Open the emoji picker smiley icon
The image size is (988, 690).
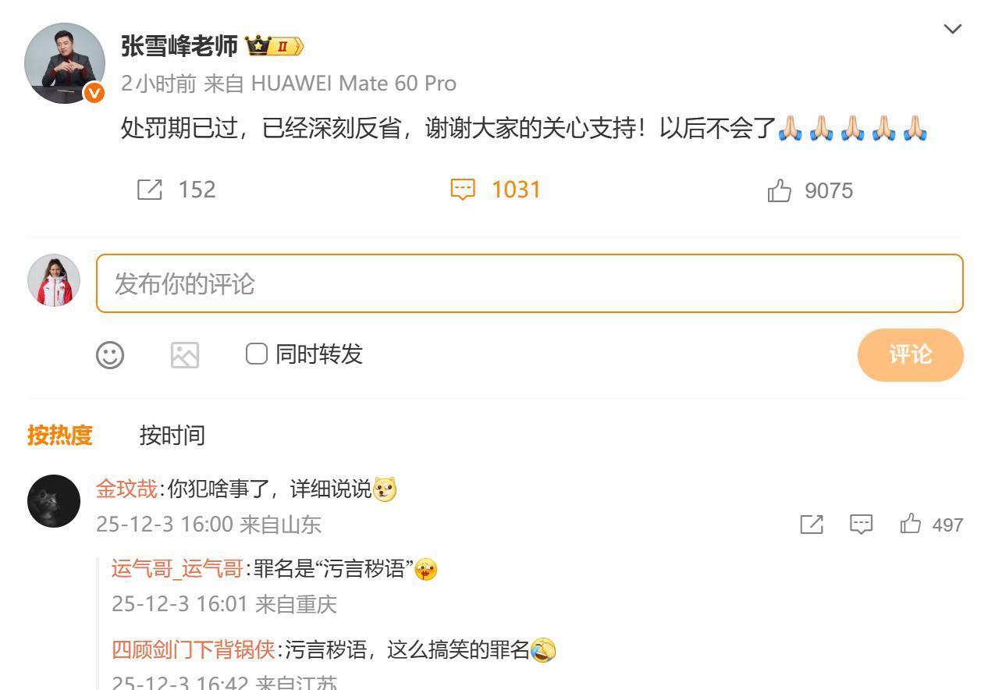point(110,354)
